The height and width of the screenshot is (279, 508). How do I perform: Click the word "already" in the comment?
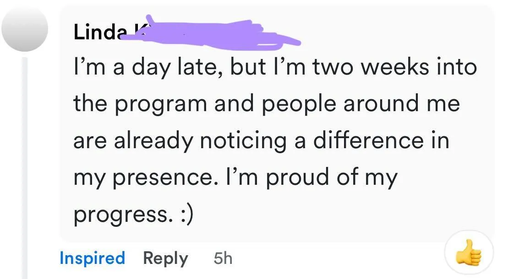coord(153,141)
